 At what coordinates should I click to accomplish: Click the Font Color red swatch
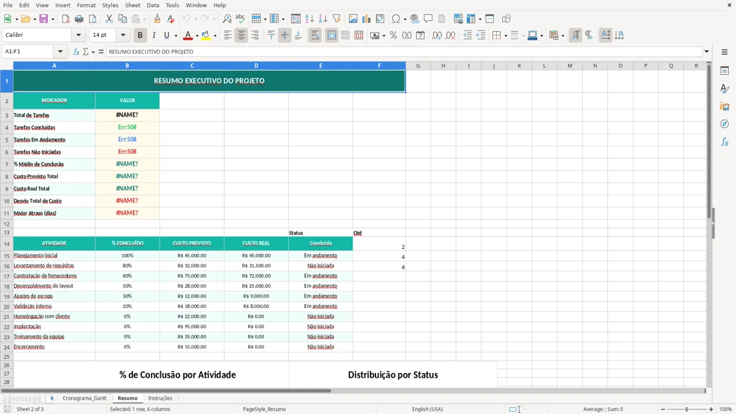189,36
